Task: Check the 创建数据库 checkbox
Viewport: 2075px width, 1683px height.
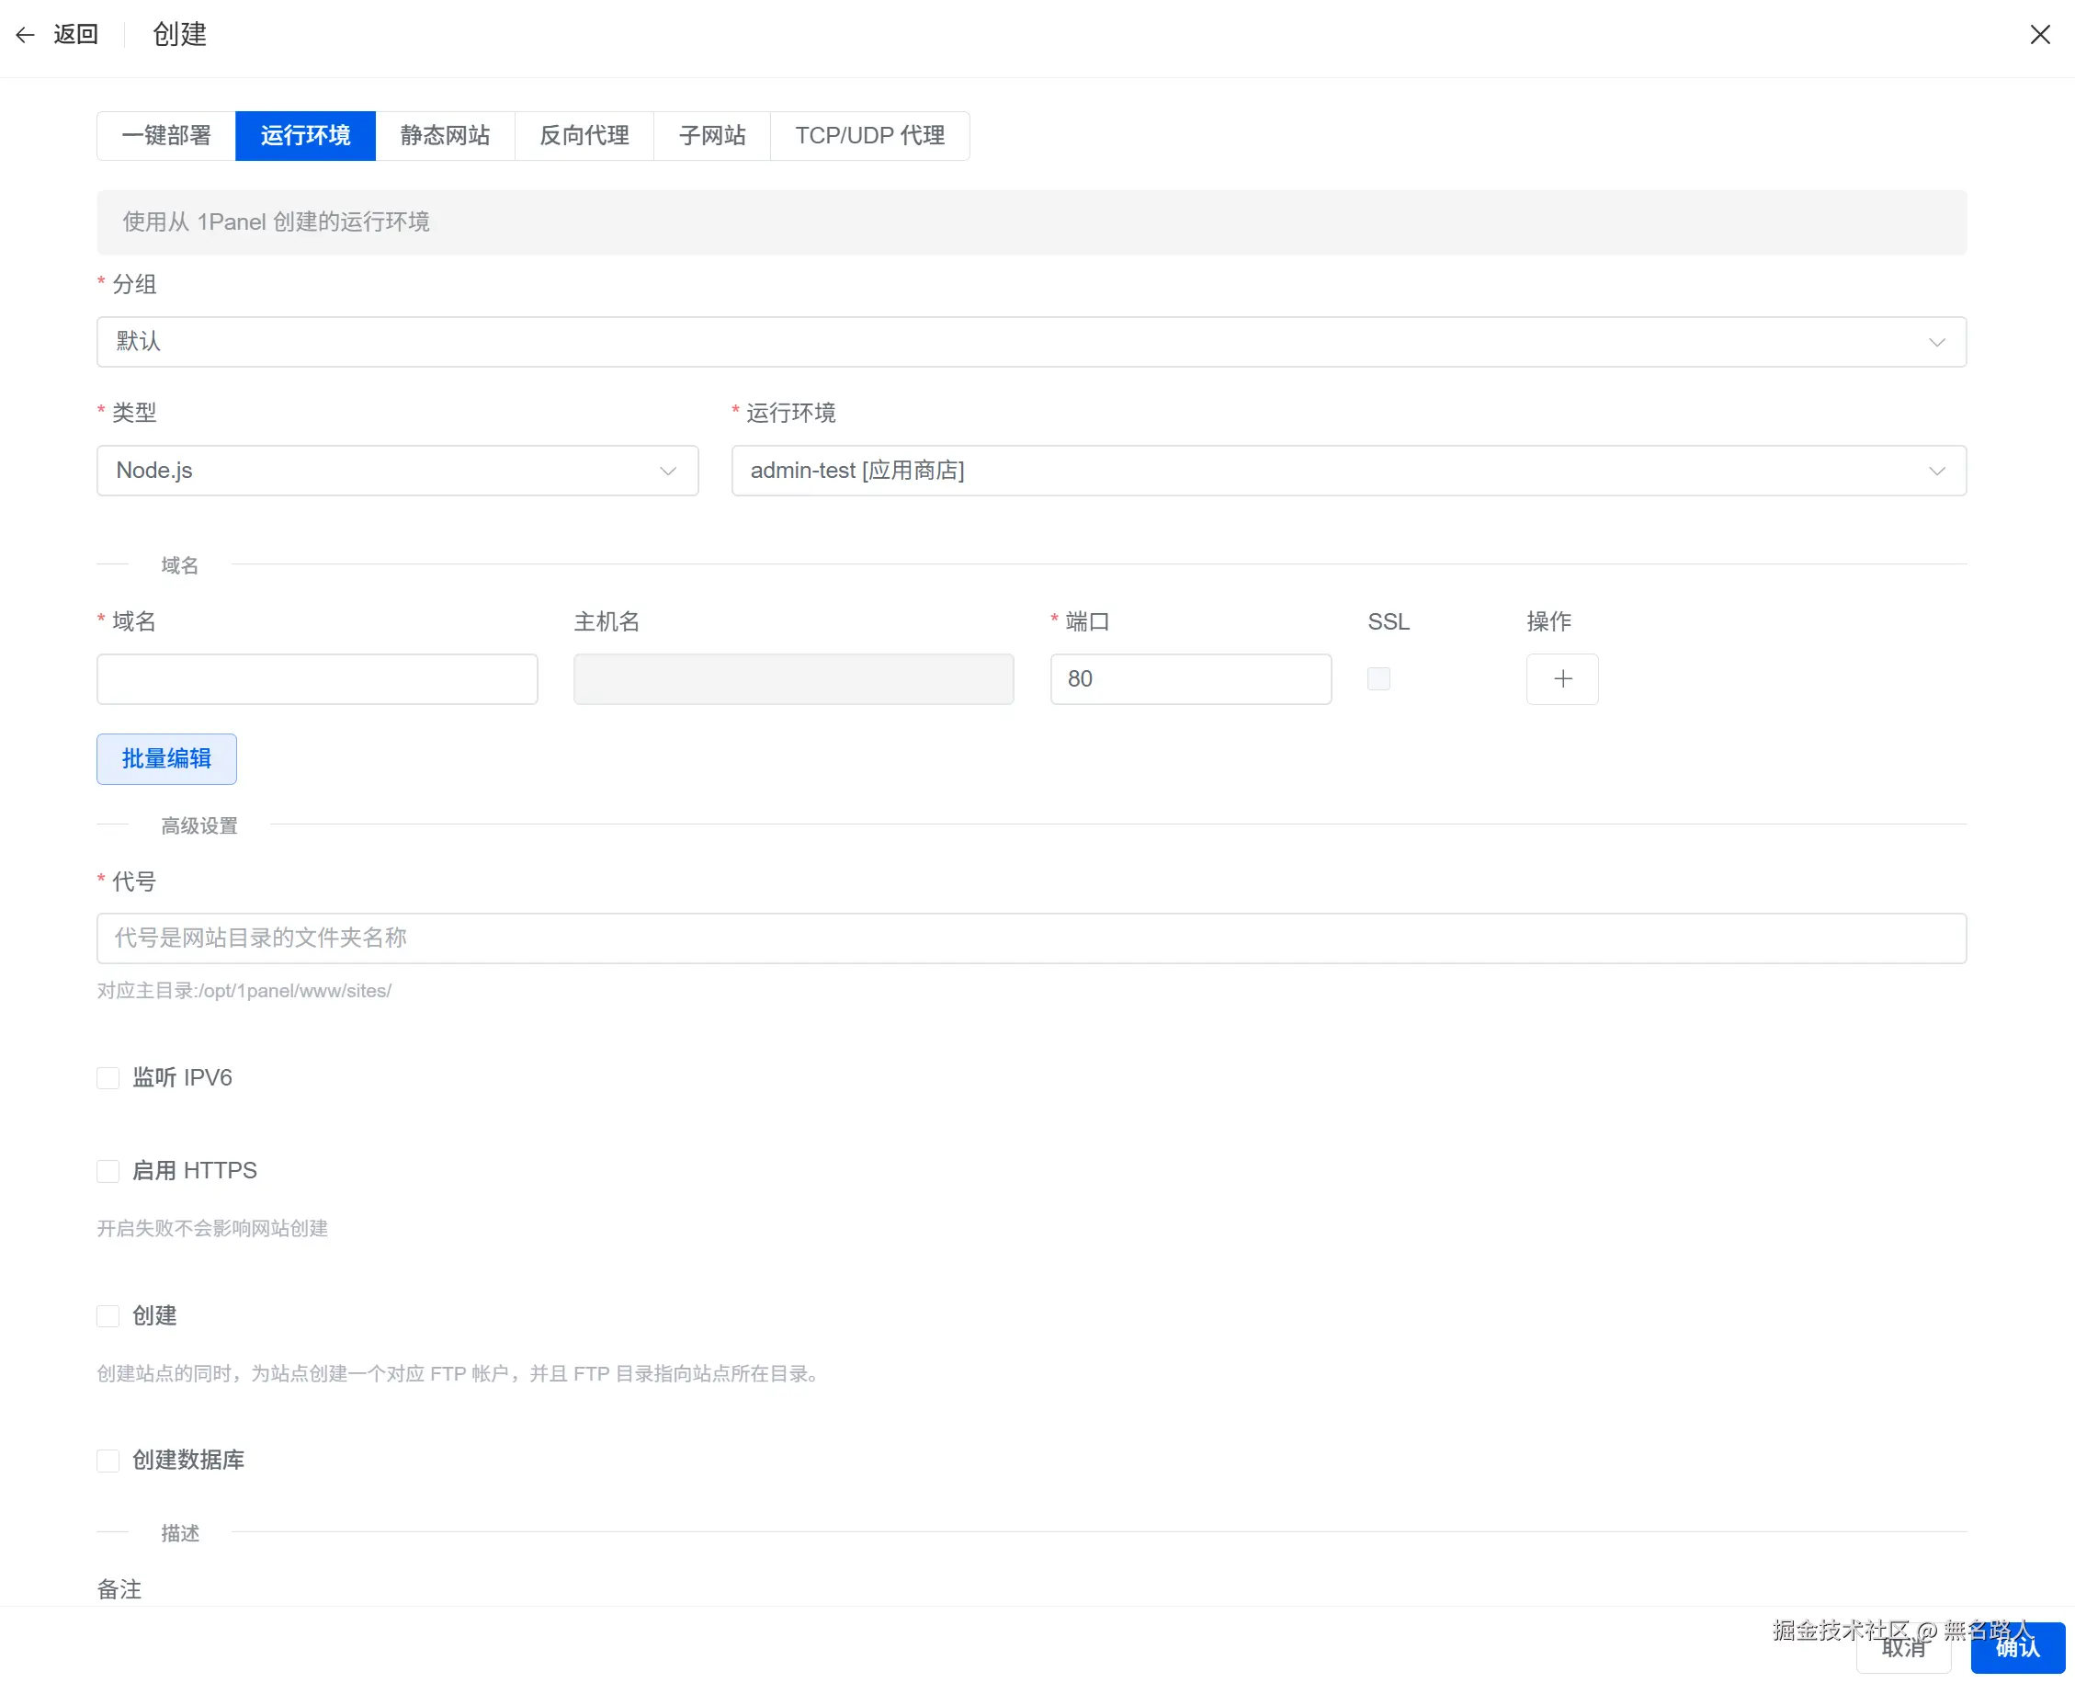Action: click(x=108, y=1460)
